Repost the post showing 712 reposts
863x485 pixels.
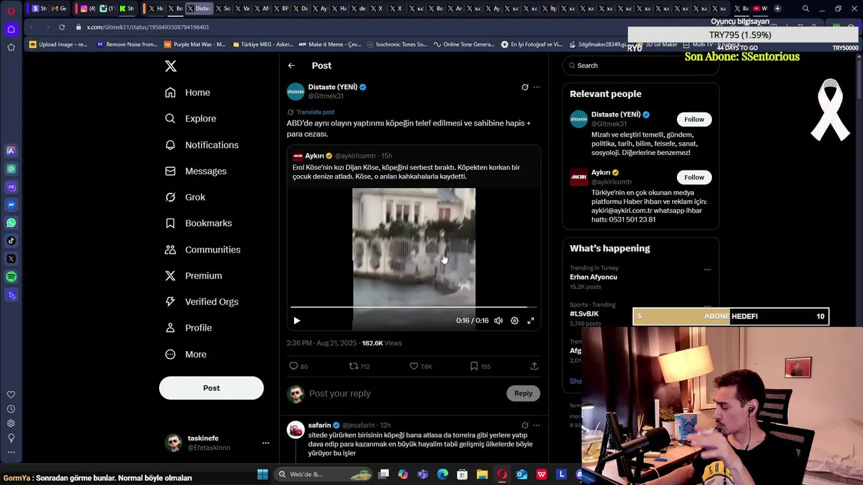tap(353, 366)
